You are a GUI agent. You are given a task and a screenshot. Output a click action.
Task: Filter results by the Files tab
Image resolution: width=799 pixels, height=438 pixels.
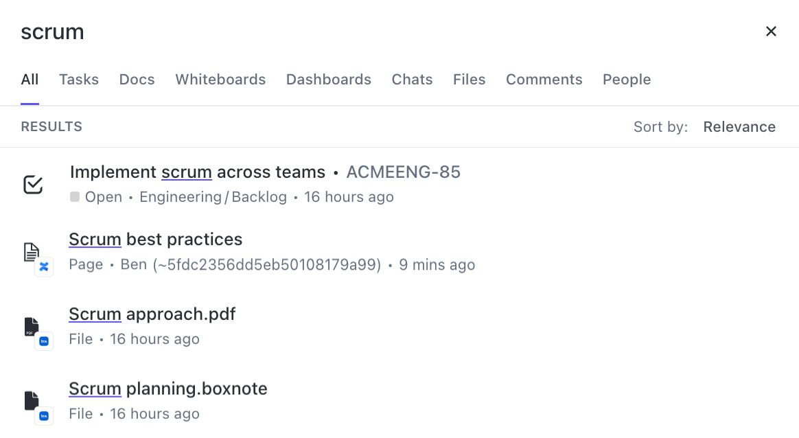pos(469,80)
